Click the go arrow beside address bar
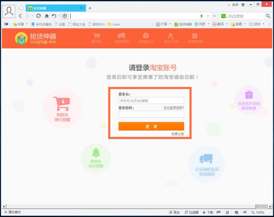Image resolution: width=274 pixels, height=217 pixels. [214, 16]
